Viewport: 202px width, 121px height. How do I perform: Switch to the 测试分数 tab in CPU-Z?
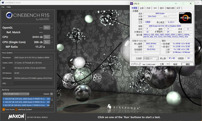point(170,8)
